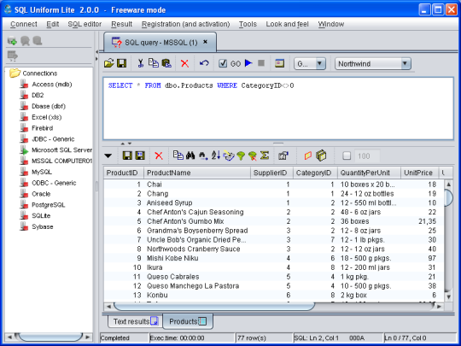Cut selected query text with scissors icon
This screenshot has width=461, height=346.
[141, 63]
